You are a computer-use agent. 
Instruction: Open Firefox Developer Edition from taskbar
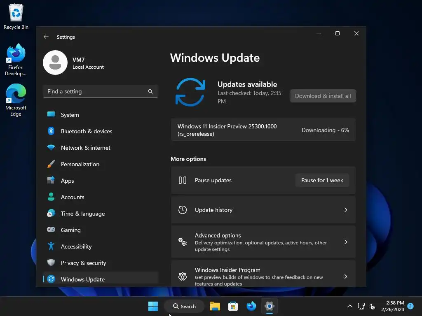point(251,306)
